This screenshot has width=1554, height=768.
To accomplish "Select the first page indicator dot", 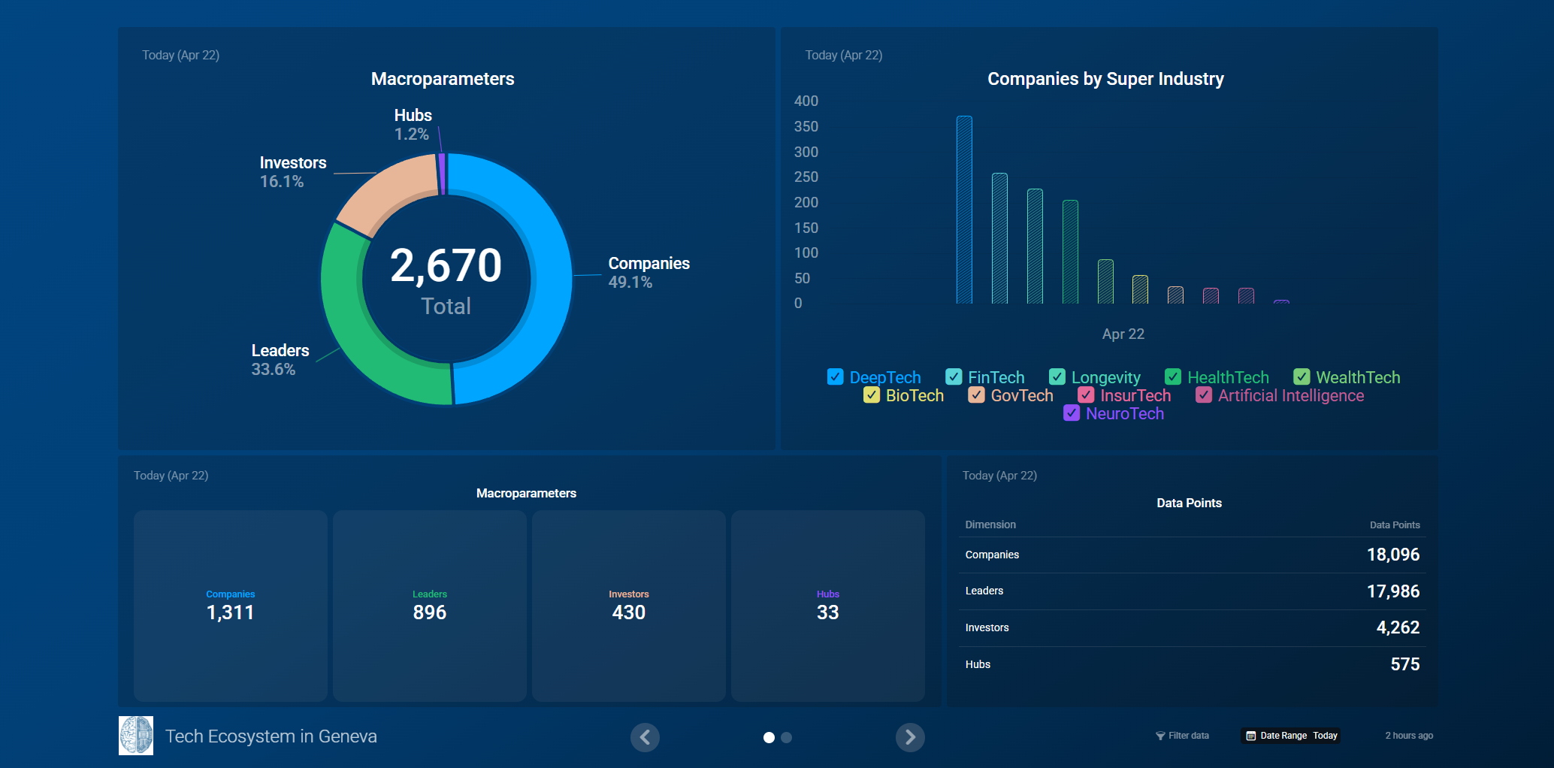I will (x=769, y=737).
